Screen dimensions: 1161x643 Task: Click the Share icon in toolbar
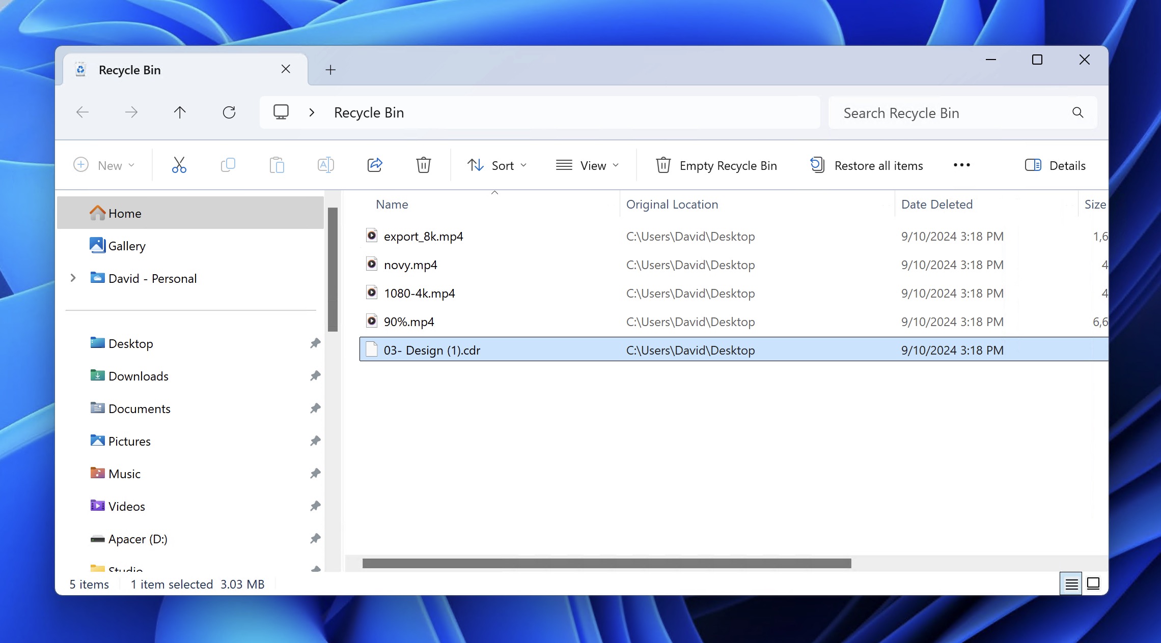(x=375, y=164)
